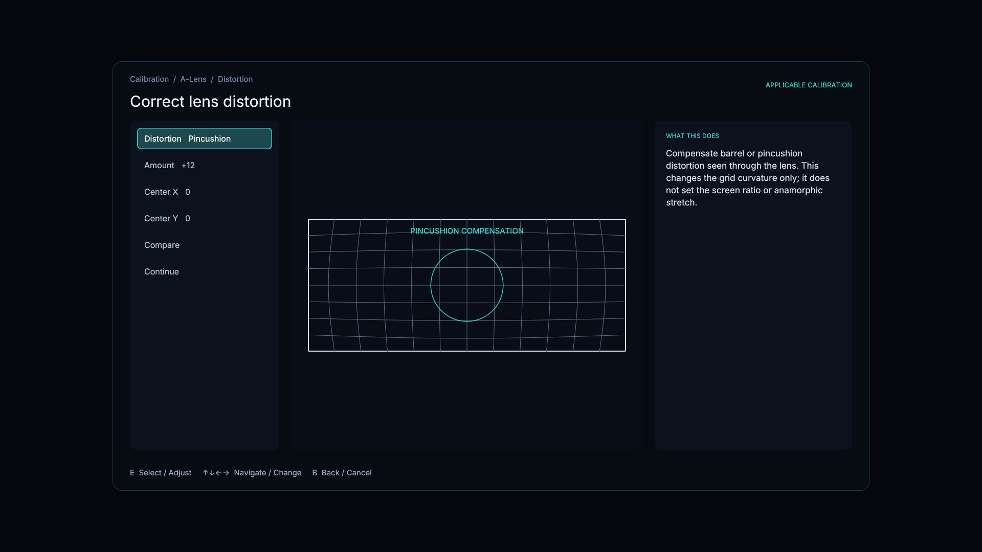Click the Correct lens distortion heading
Viewport: 982px width, 552px height.
point(210,101)
